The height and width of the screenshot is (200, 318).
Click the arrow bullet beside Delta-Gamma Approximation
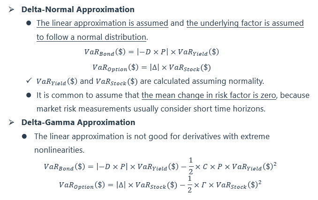point(12,123)
